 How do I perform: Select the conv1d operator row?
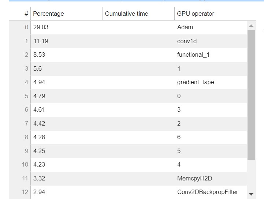click(128, 41)
